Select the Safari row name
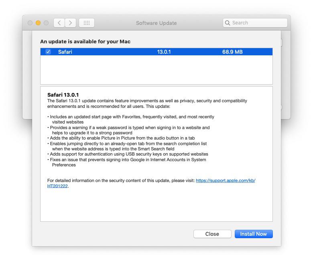The width and height of the screenshot is (313, 257). (65, 52)
